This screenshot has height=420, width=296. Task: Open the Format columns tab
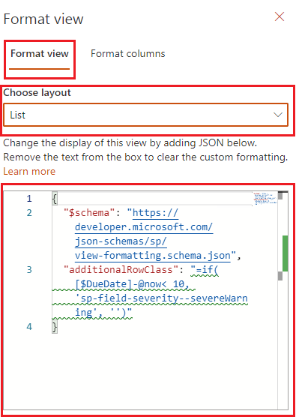point(128,53)
